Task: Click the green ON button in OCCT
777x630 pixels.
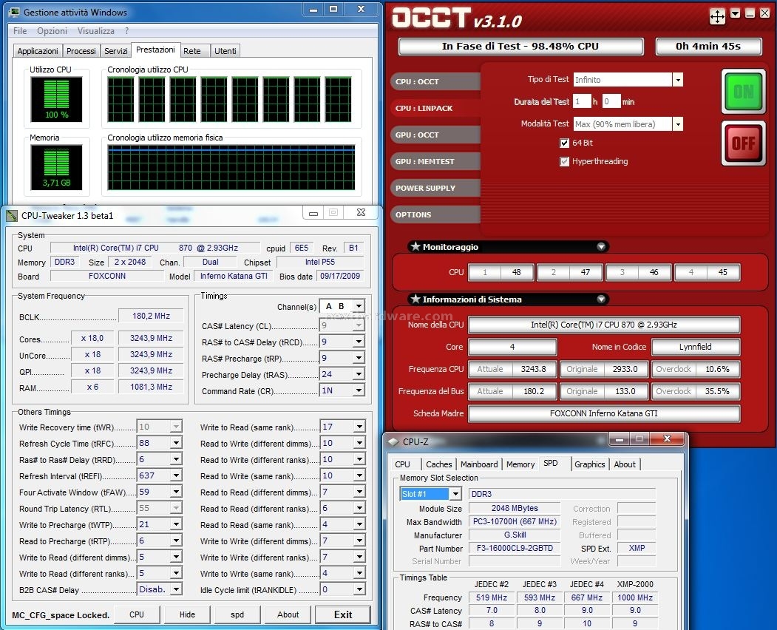Action: tap(743, 92)
